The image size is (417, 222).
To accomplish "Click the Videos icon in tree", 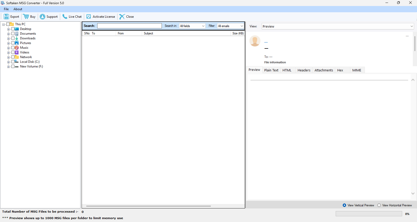I will [17, 52].
